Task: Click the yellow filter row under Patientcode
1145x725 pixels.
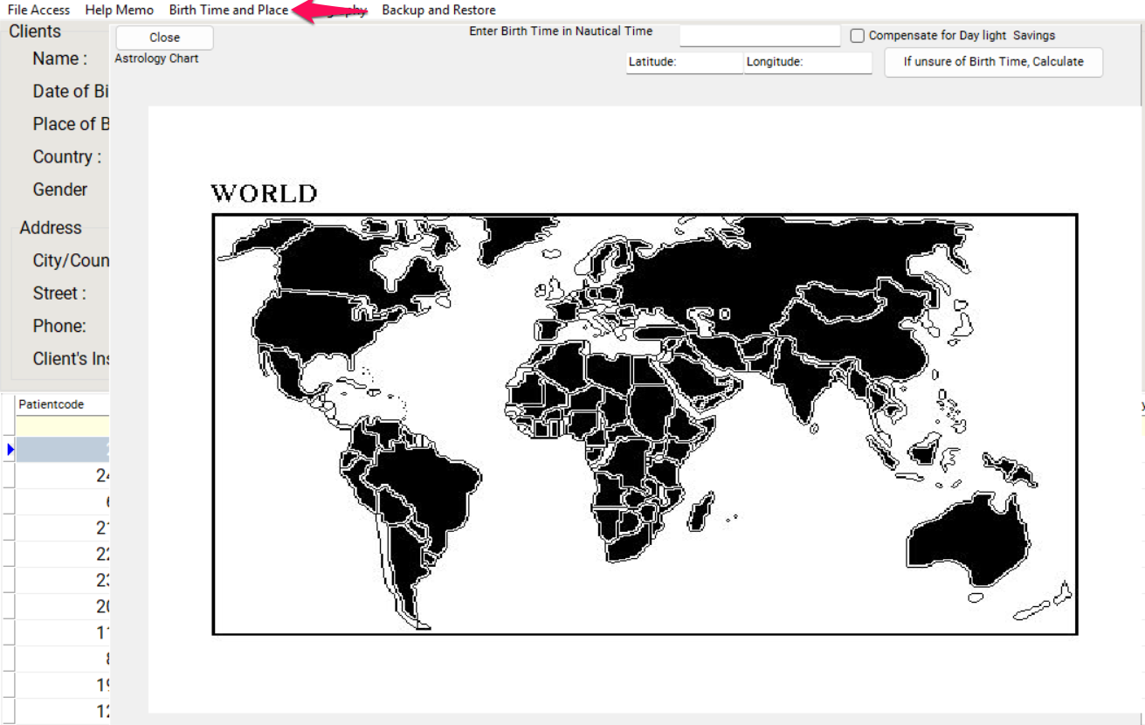Action: [61, 426]
